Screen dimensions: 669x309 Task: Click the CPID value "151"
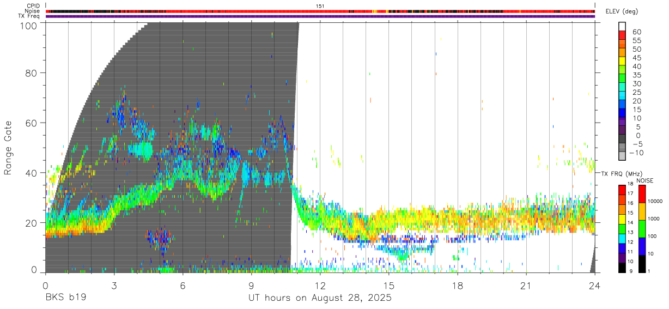[320, 6]
